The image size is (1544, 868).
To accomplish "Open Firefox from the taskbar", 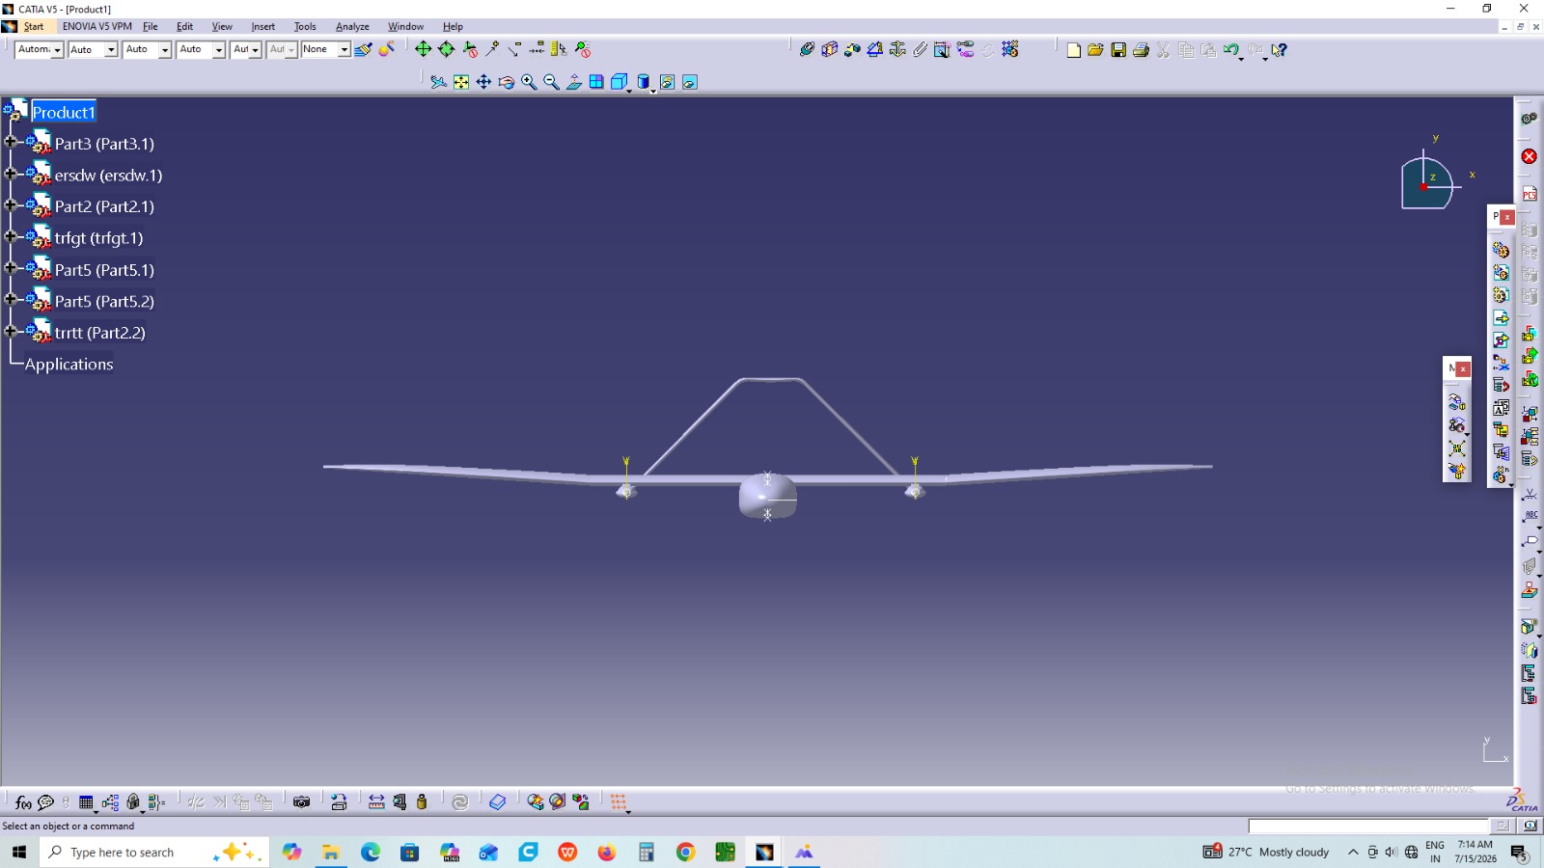I will (x=606, y=853).
